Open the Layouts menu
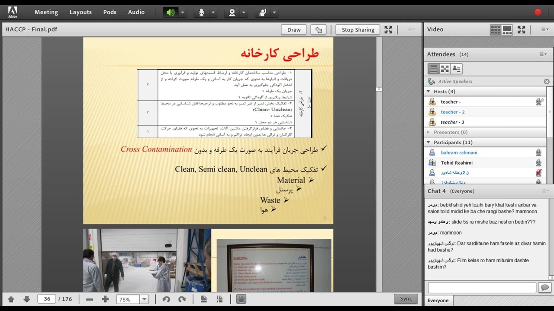This screenshot has height=311, width=554. tap(81, 12)
